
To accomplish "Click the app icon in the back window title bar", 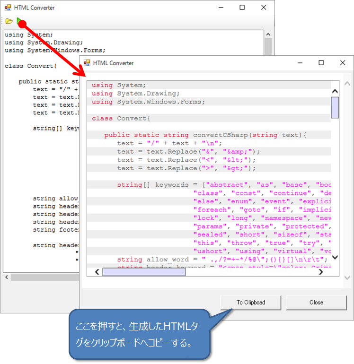I will (7, 8).
